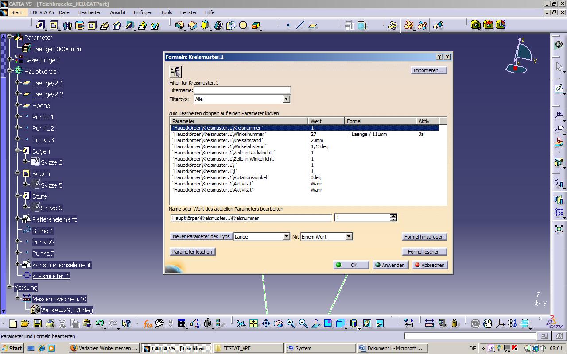This screenshot has height=354, width=567.
Task: Click the What's This help icon
Action: [x=126, y=323]
